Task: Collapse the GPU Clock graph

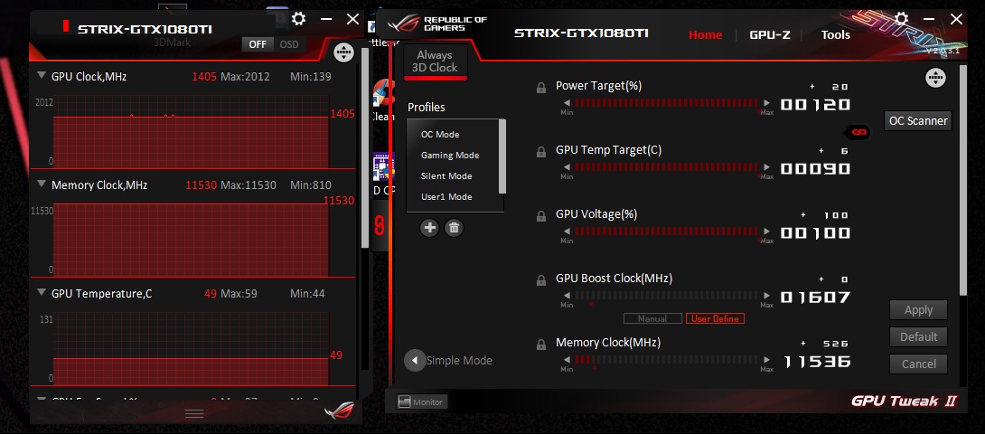Action: pos(42,75)
